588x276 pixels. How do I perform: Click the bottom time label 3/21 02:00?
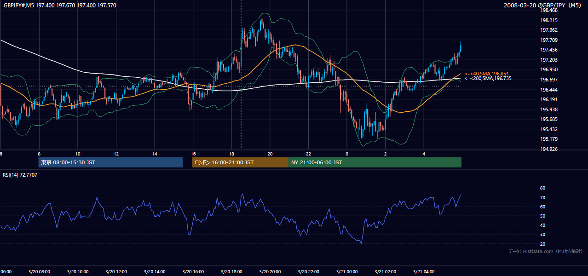(385, 272)
